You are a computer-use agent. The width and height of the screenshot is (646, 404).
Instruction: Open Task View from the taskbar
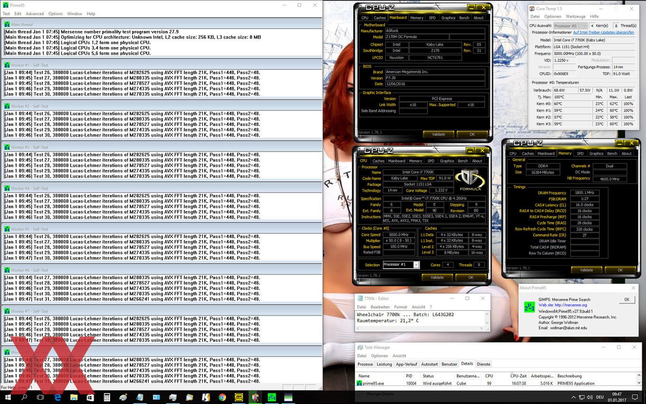pos(40,397)
